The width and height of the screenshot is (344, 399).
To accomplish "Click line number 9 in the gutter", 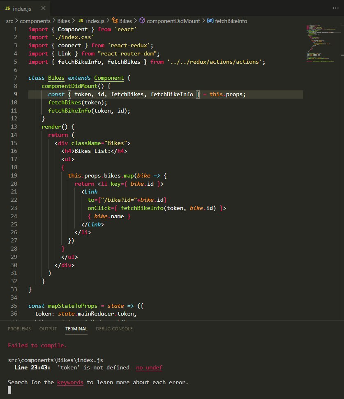I will coord(16,95).
